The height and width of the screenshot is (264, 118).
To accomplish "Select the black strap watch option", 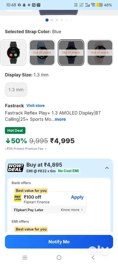I will point(13,53).
